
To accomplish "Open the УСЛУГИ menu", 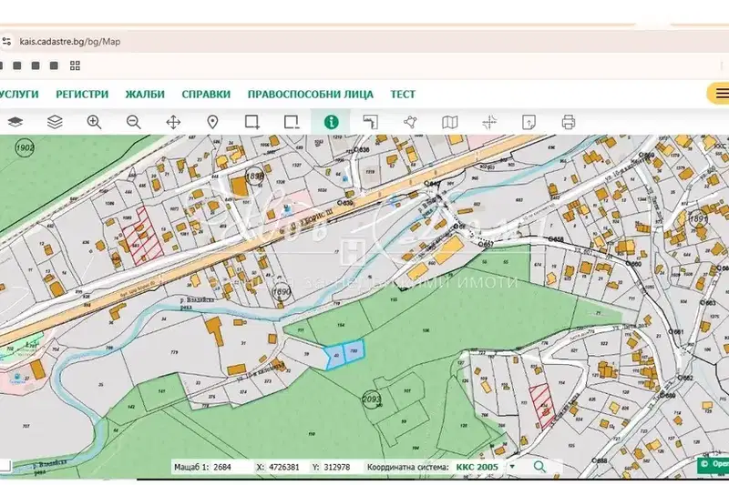I will [x=19, y=95].
